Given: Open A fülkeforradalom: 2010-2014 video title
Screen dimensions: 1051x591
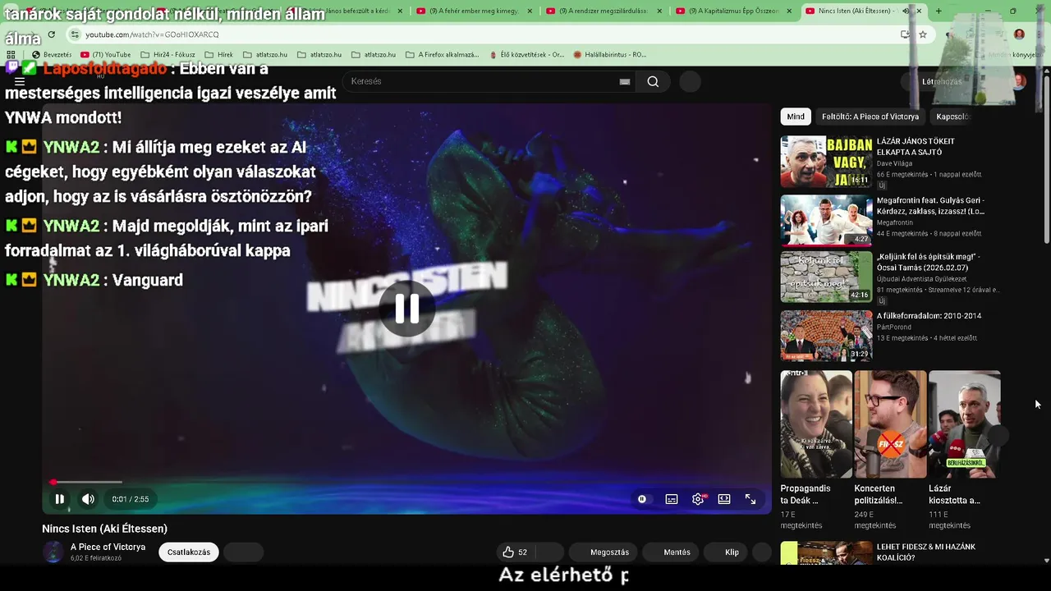Looking at the screenshot, I should (x=929, y=316).
